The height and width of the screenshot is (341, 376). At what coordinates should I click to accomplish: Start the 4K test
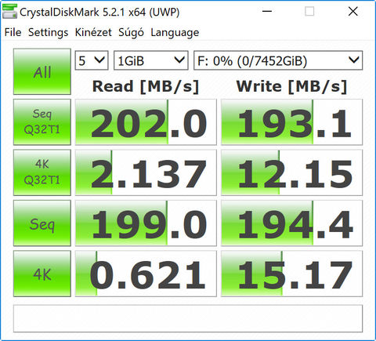click(42, 274)
